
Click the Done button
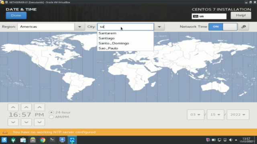tap(16, 15)
